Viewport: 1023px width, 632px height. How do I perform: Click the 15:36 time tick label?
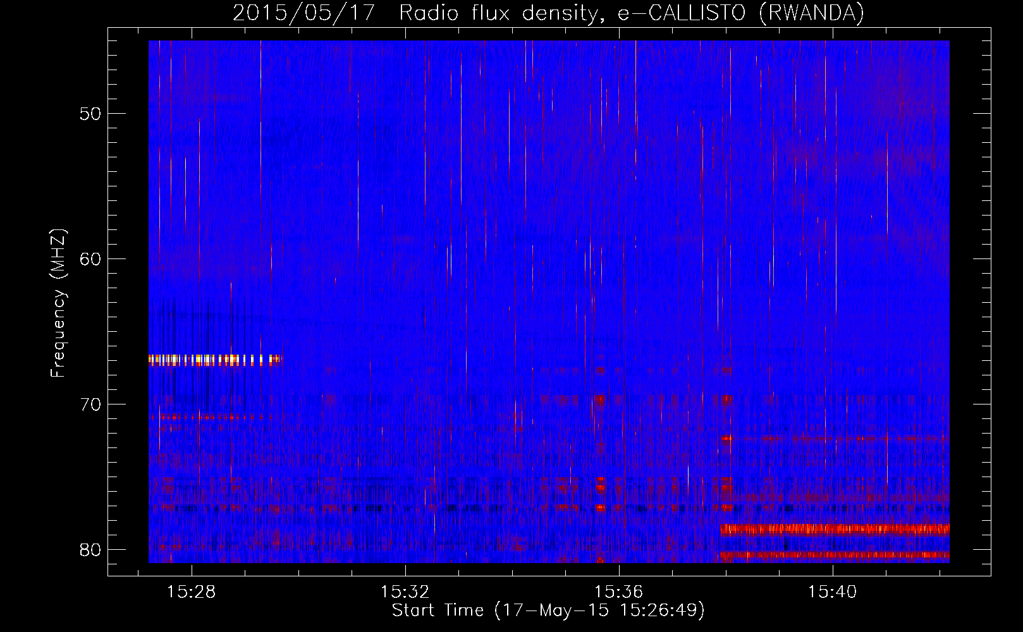coord(618,592)
